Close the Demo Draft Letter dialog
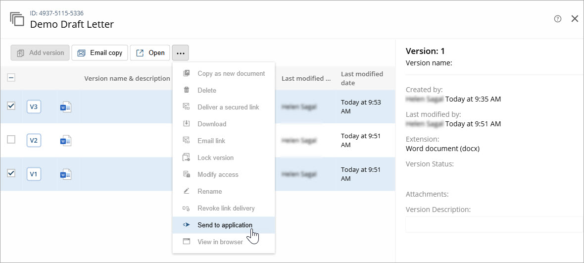Viewport: 584px width, 263px height. pos(575,19)
